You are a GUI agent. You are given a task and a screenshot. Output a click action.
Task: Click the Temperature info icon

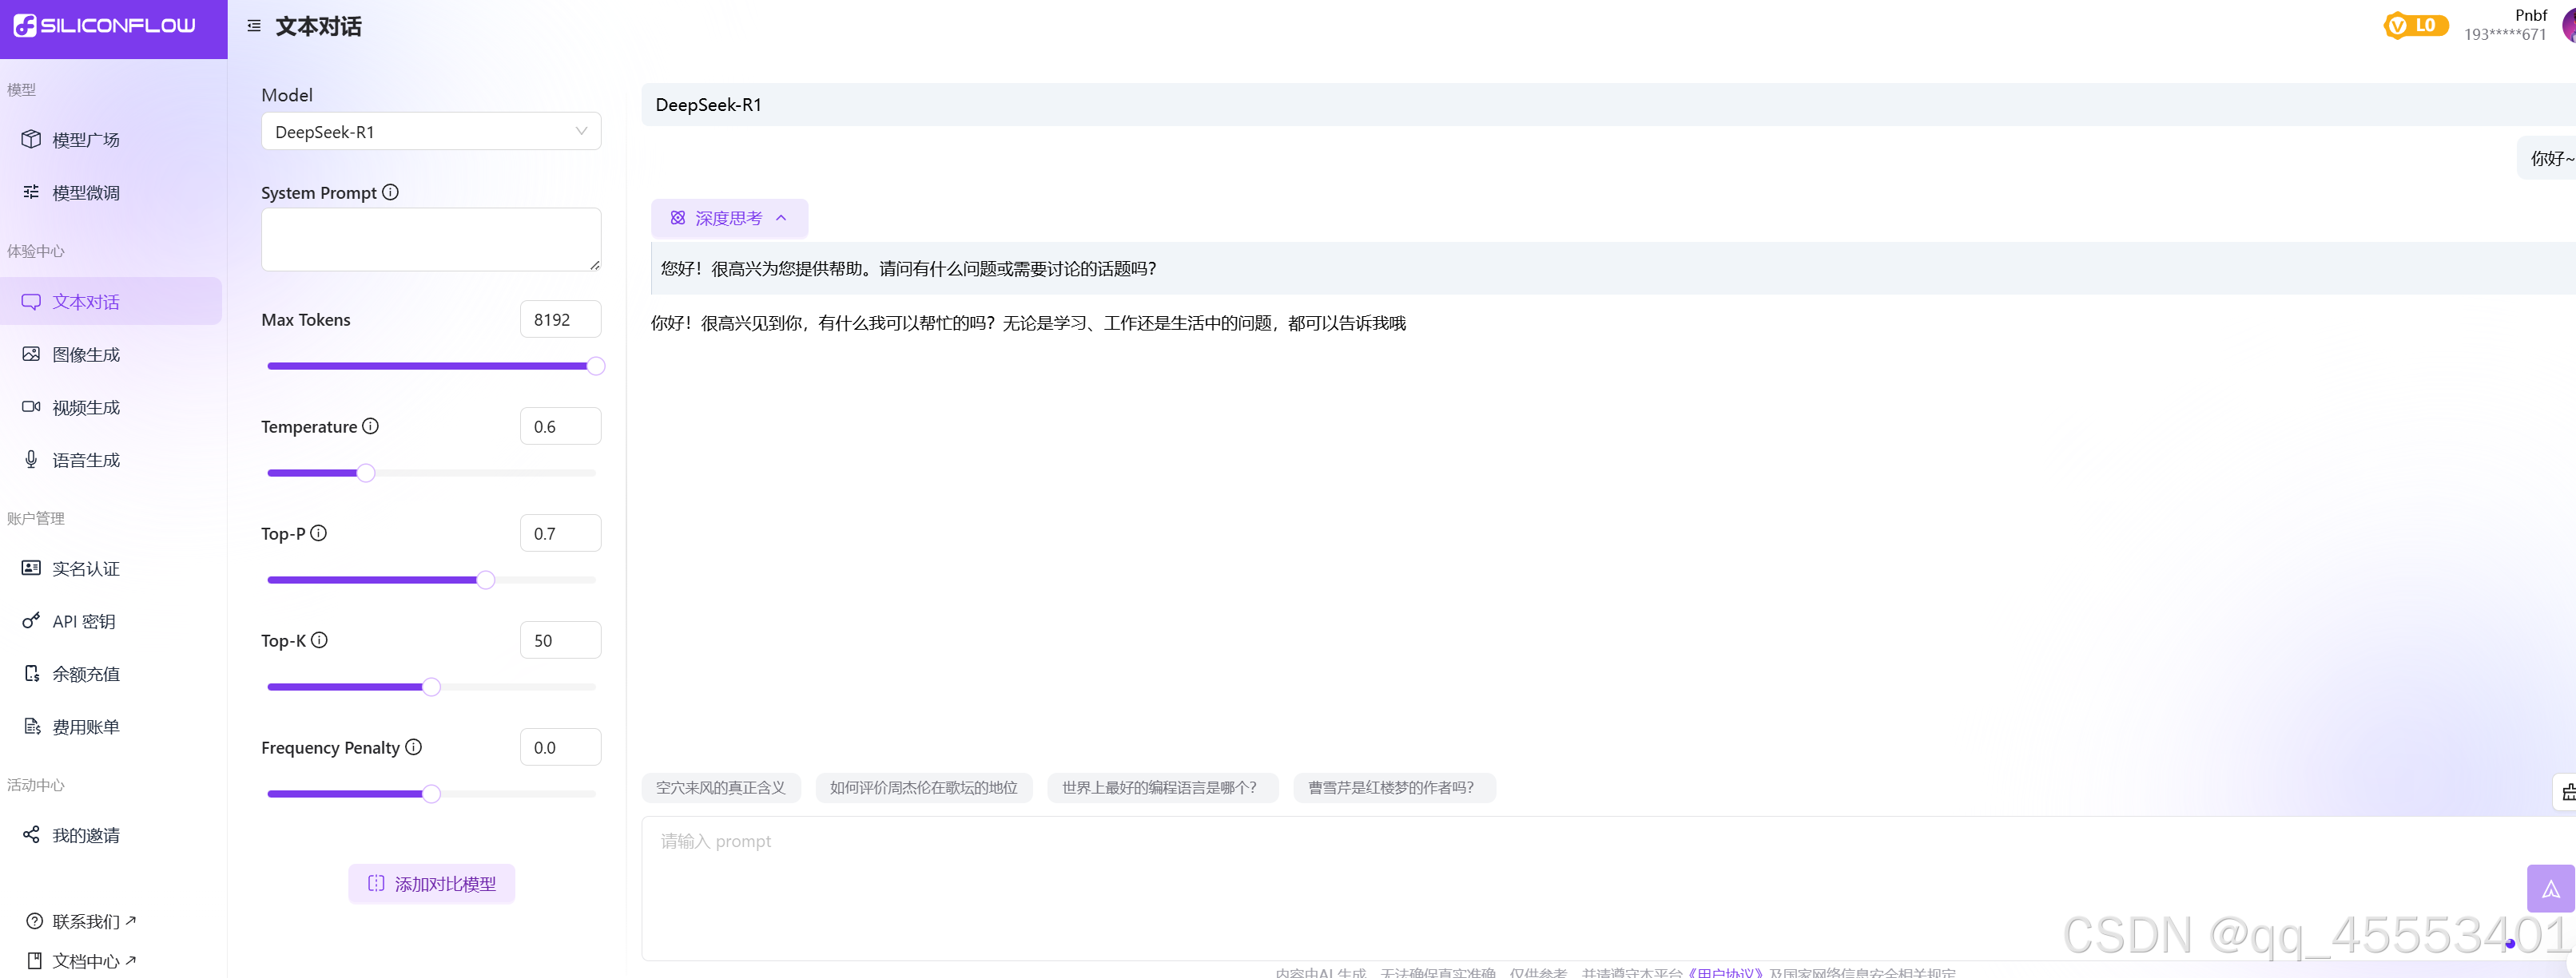(x=370, y=426)
